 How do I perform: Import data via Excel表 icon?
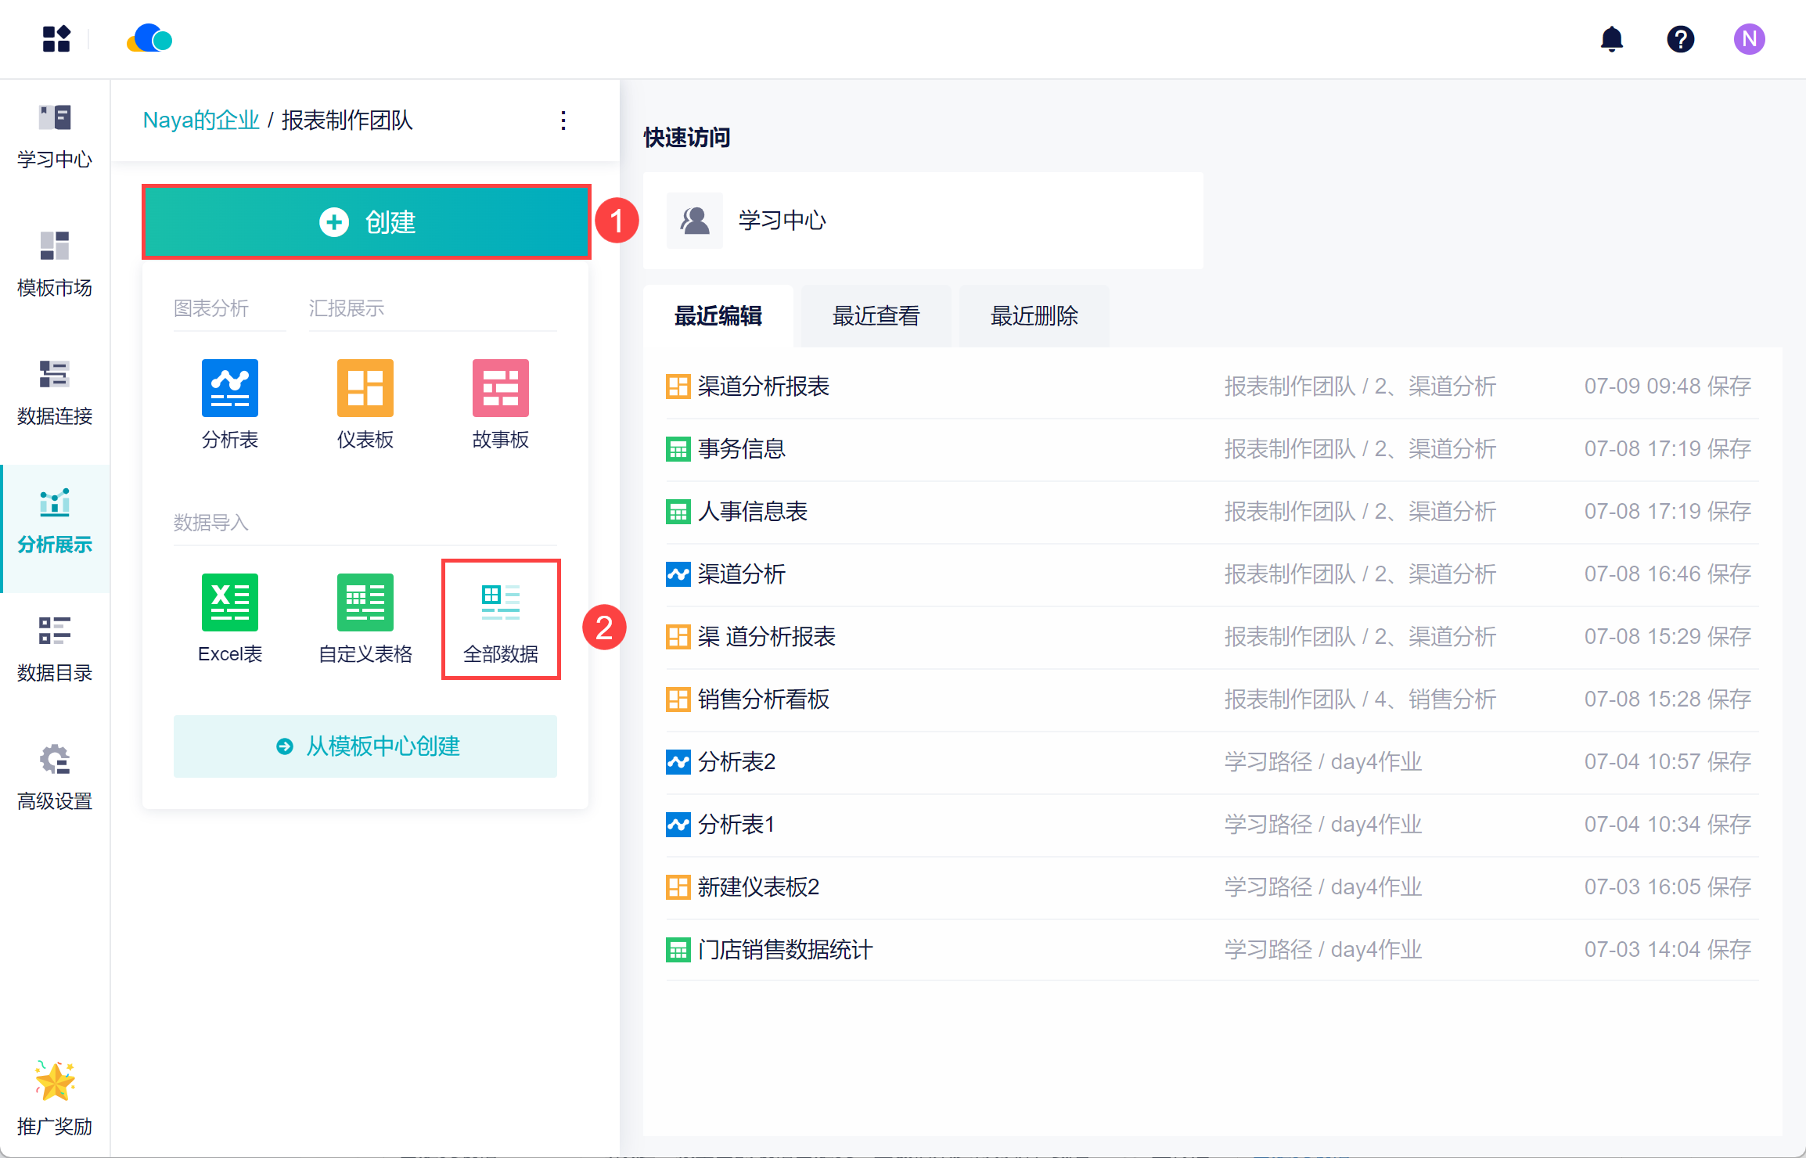coord(229,602)
